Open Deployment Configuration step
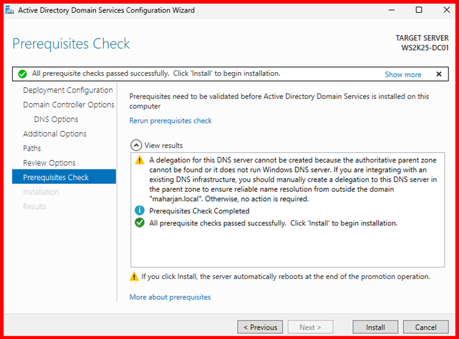The image size is (459, 339). coord(68,90)
